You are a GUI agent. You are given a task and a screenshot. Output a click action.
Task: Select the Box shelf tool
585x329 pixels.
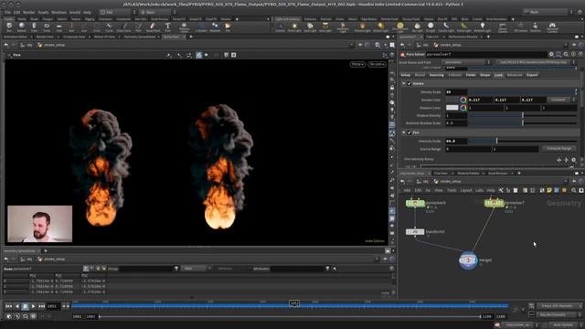pyautogui.click(x=9, y=27)
